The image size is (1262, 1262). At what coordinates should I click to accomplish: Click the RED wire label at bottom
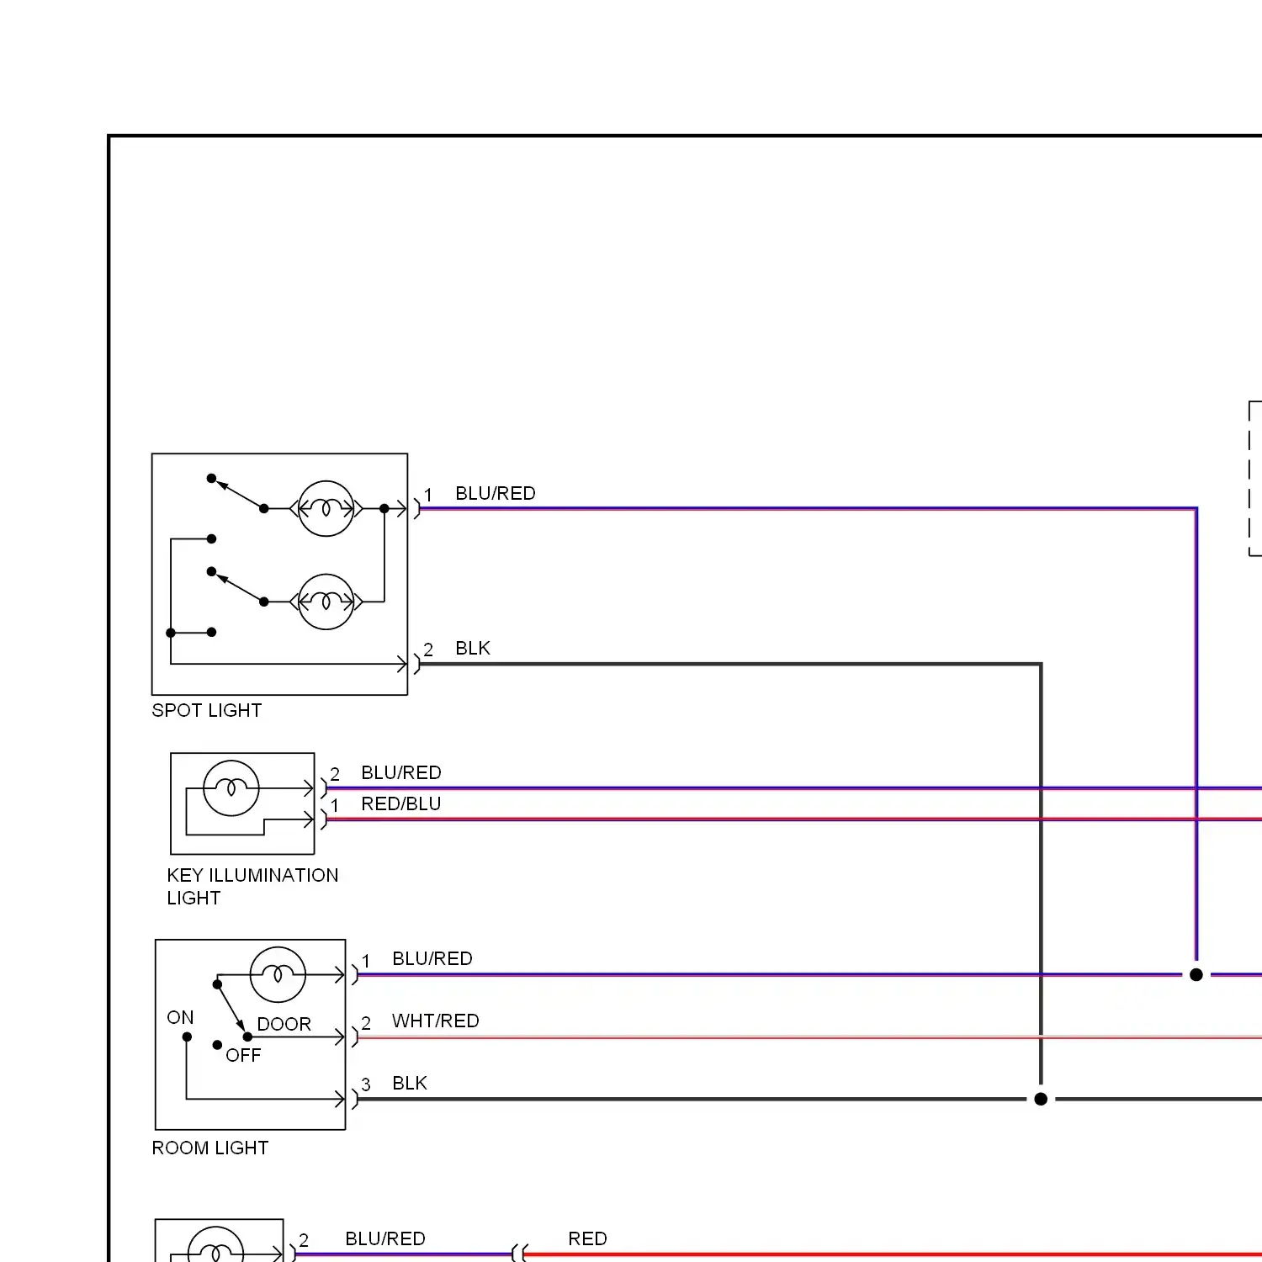(587, 1238)
